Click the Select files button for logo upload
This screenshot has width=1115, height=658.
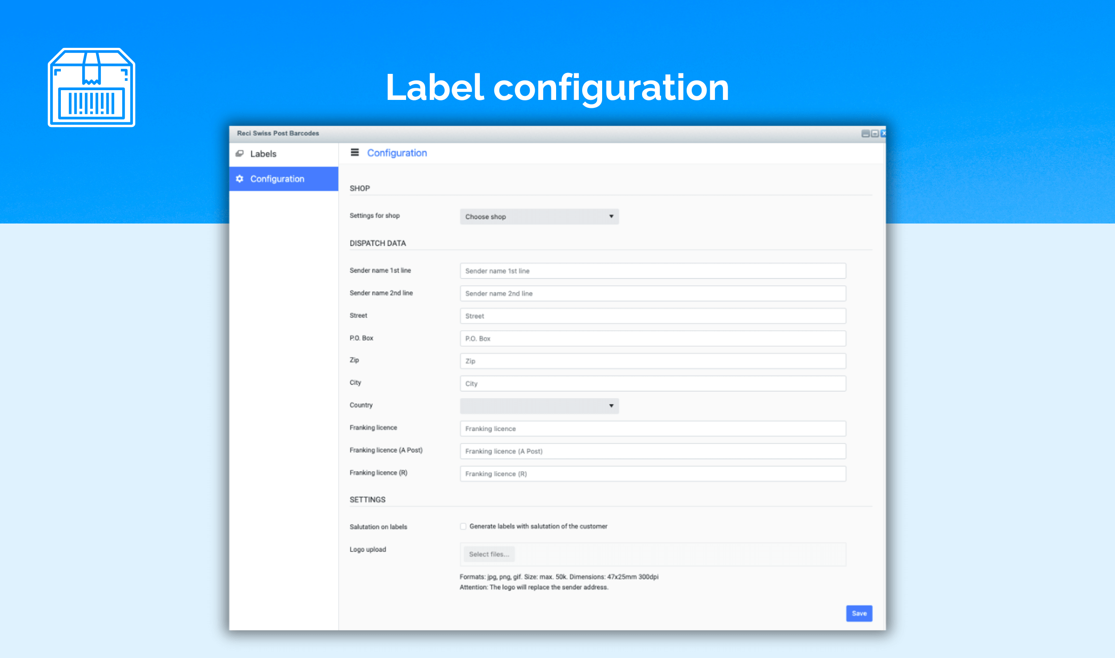486,554
